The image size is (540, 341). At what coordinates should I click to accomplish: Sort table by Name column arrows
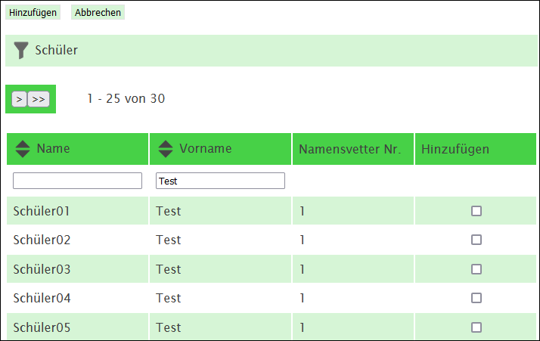pos(23,149)
